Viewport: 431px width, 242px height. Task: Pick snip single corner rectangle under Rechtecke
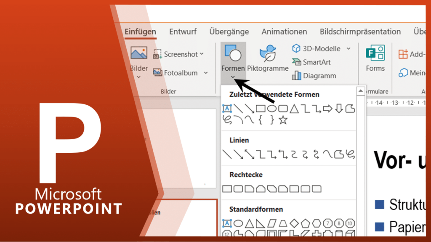pyautogui.click(x=249, y=189)
